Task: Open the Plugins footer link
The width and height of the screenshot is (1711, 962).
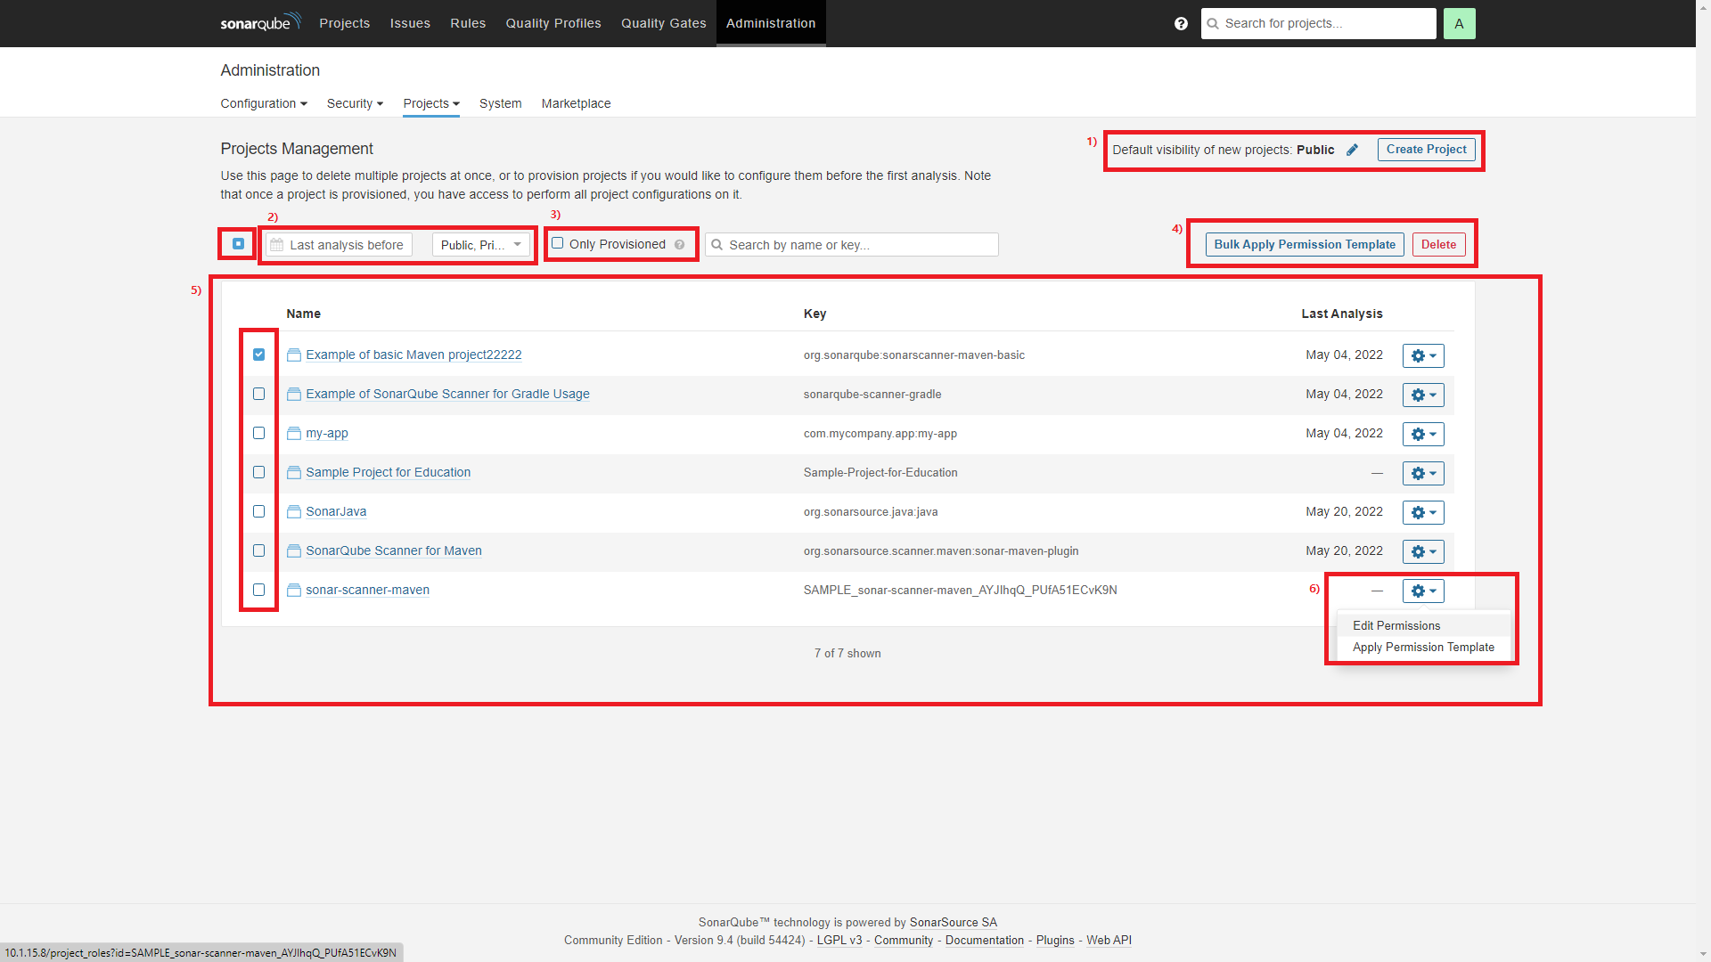Action: tap(1055, 941)
